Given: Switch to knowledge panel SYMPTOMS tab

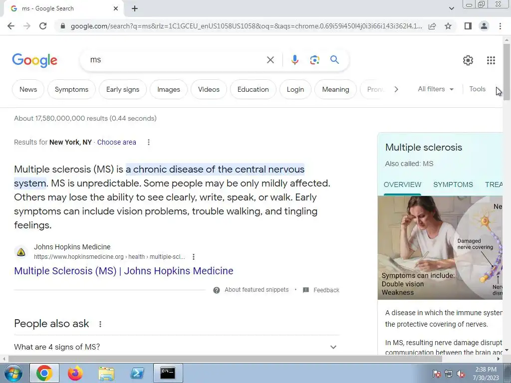Looking at the screenshot, I should coord(453,185).
